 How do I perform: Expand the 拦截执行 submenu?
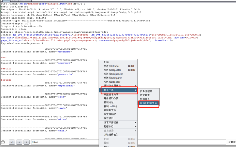pos(118,126)
